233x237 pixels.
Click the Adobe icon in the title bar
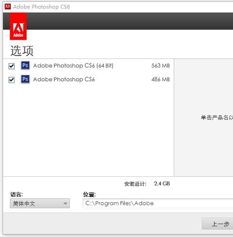pyautogui.click(x=8, y=7)
